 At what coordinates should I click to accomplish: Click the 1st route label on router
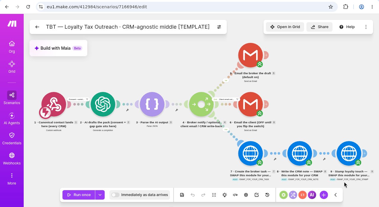(x=226, y=80)
